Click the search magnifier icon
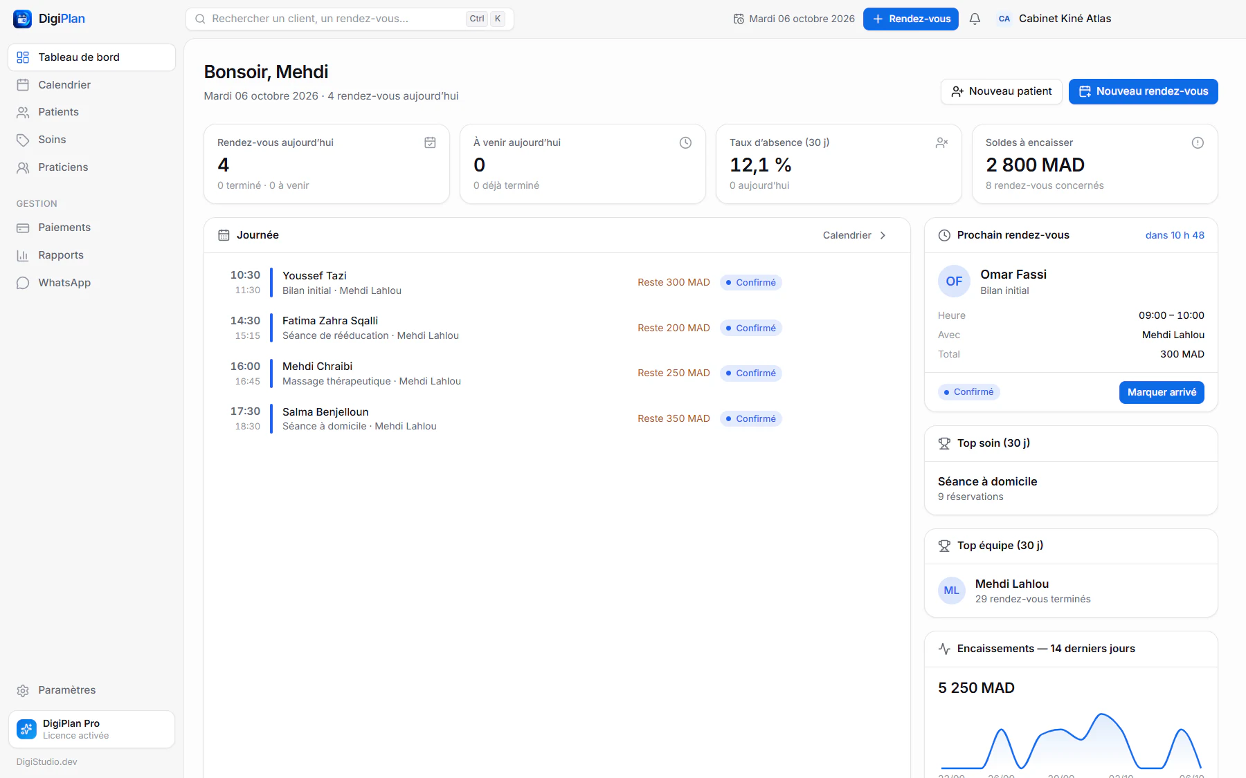This screenshot has height=778, width=1246. tap(200, 19)
